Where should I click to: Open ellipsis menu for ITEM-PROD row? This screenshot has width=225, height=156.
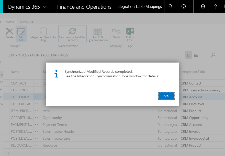pos(37,111)
